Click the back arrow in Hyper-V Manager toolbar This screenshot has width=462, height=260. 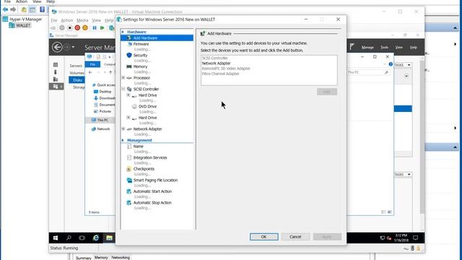(5, 9)
